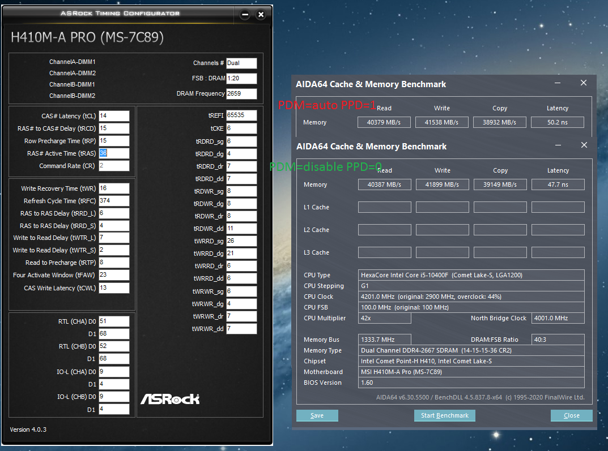Click the DRAM Frequency field 2659
The width and height of the screenshot is (608, 451).
click(x=241, y=94)
